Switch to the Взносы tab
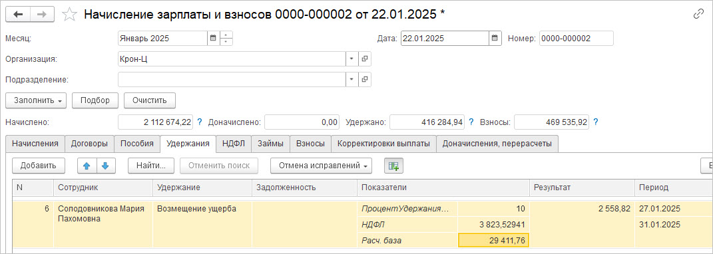This screenshot has height=254, width=713. point(310,144)
